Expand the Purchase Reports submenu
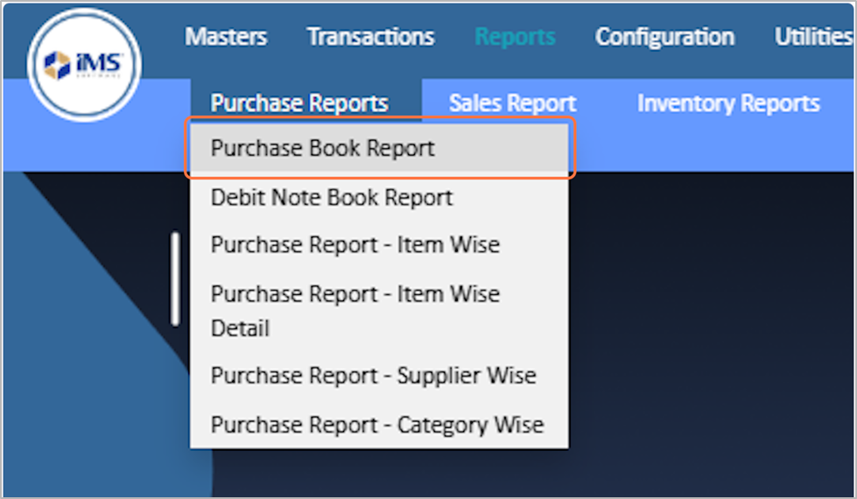Screen dimensions: 857x499 click(299, 103)
